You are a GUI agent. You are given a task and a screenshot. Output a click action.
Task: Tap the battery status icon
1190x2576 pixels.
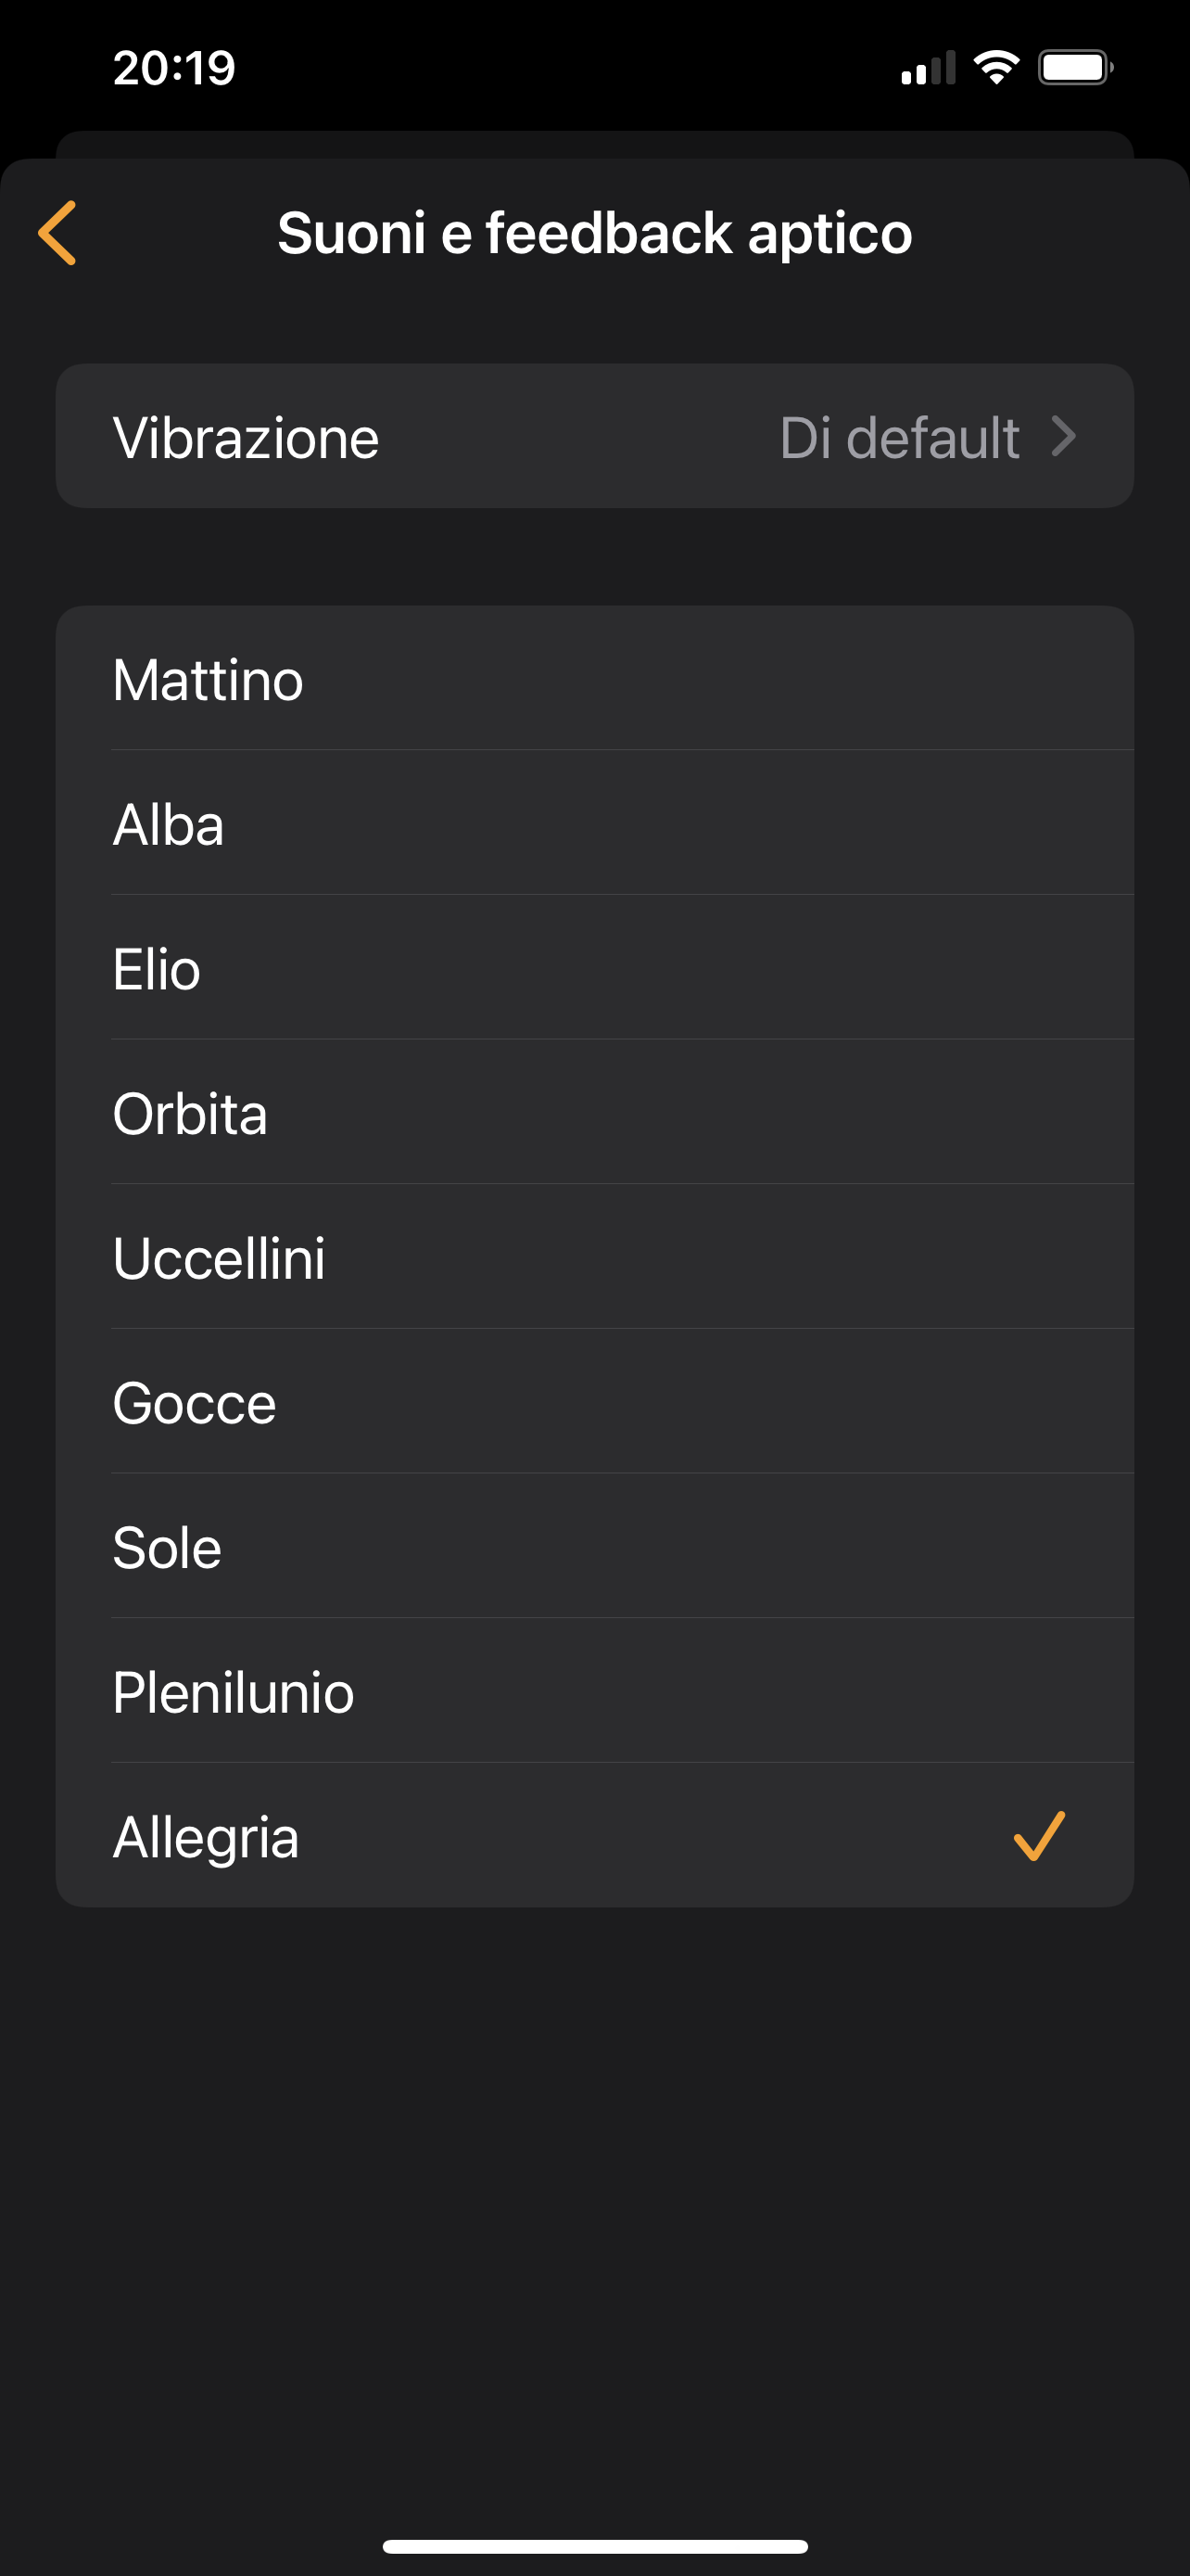(1075, 68)
